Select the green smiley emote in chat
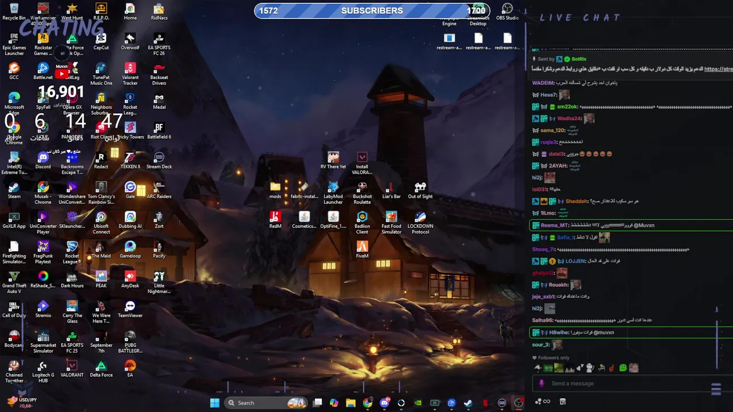 coord(623,368)
